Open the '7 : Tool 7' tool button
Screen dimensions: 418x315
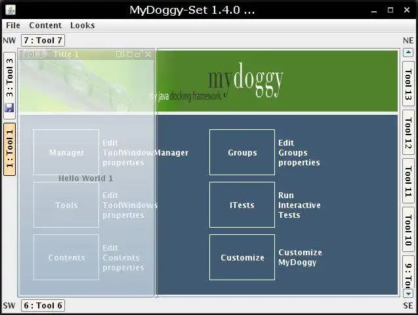pyautogui.click(x=43, y=41)
